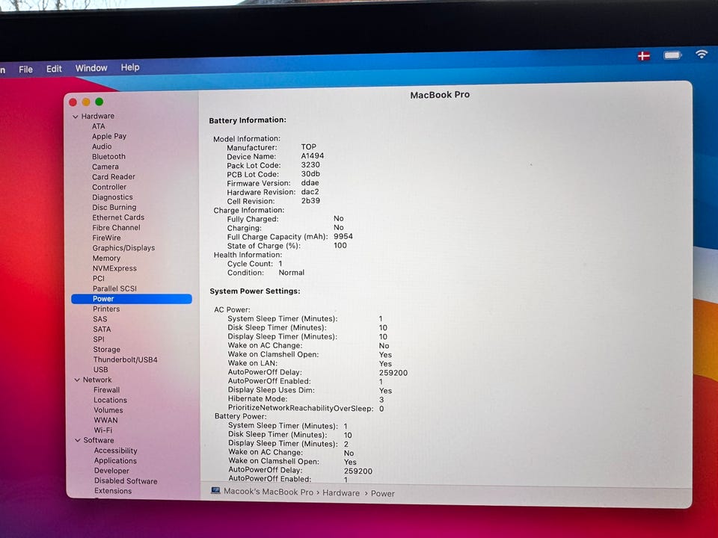This screenshot has height=538, width=718.
Task: Select FireWire in the sidebar
Action: pyautogui.click(x=107, y=238)
